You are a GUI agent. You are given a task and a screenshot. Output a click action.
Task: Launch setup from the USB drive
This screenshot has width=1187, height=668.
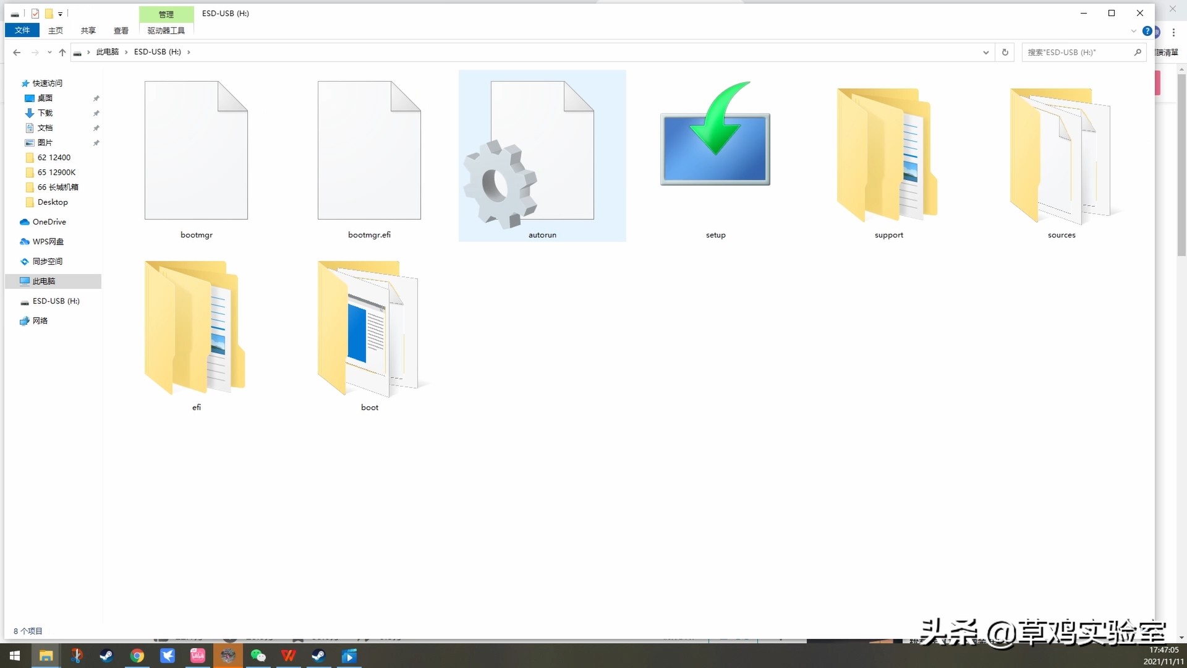(x=715, y=148)
